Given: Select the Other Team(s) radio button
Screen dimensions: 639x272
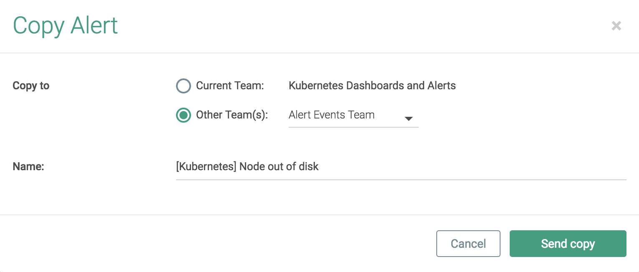Looking at the screenshot, I should [x=184, y=115].
